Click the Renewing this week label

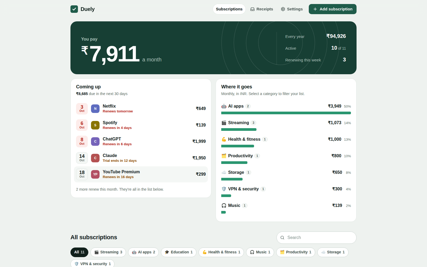303,60
